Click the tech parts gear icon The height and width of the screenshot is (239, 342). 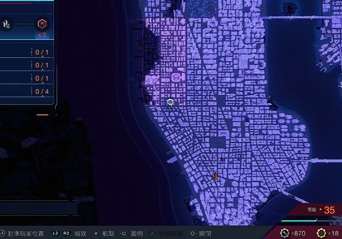pyautogui.click(x=285, y=233)
